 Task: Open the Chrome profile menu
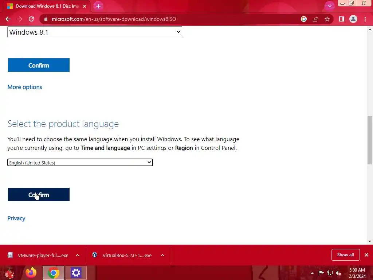click(353, 19)
